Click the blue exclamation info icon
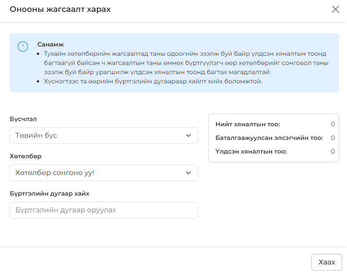The image size is (347, 275). (23, 46)
